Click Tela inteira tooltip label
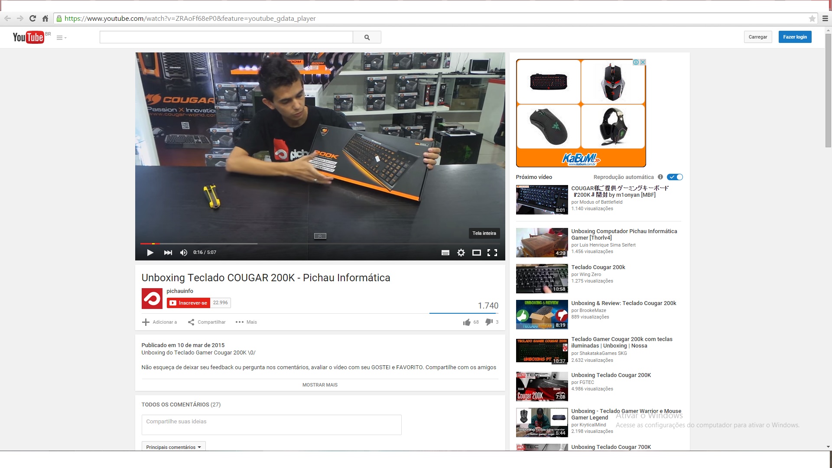 click(484, 233)
